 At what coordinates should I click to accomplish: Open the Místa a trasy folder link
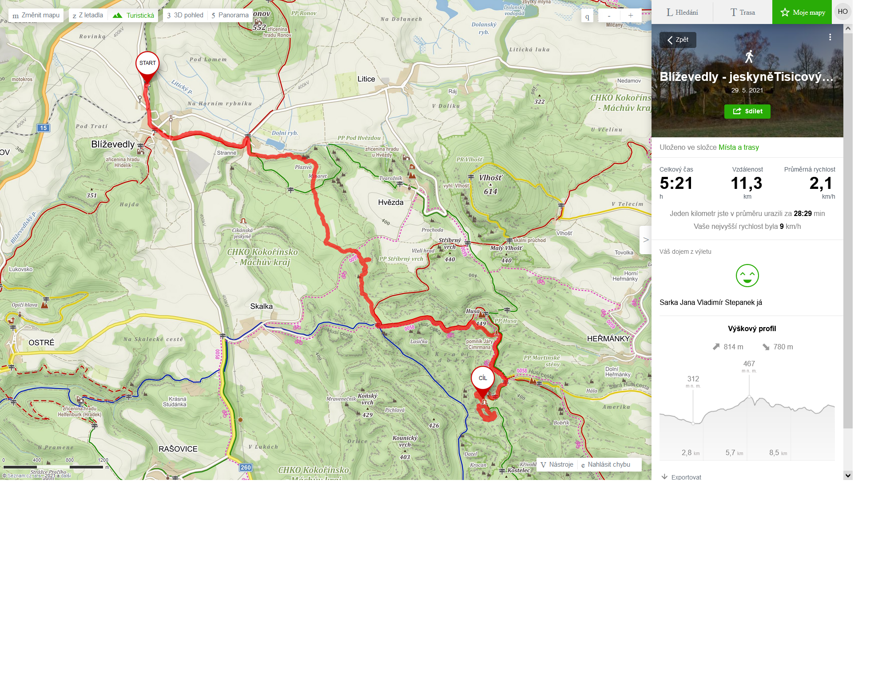pyautogui.click(x=739, y=147)
